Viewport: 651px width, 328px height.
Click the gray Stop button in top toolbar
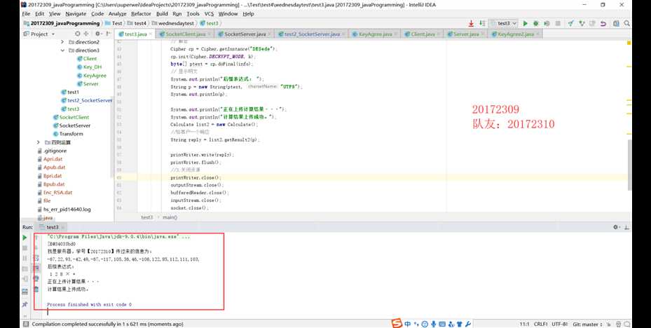pos(558,24)
